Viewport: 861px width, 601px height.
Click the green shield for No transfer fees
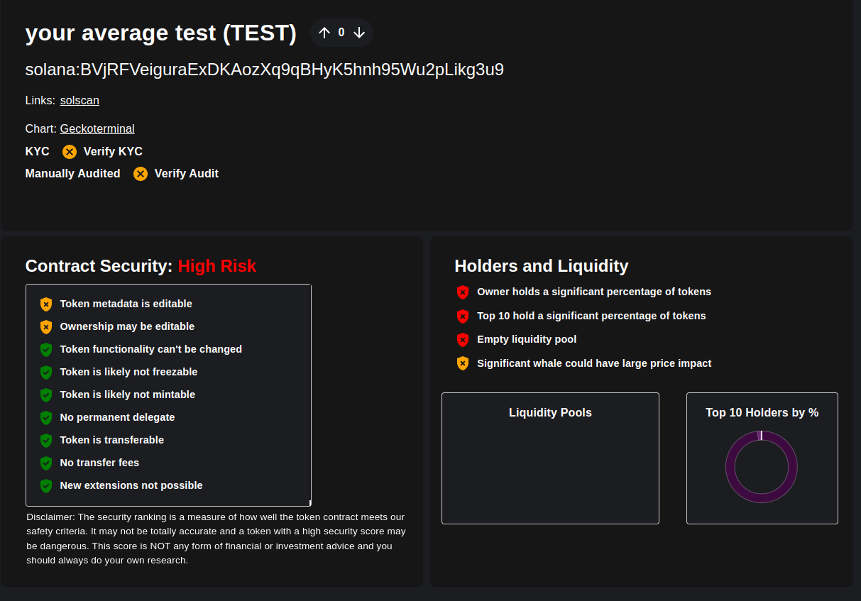click(46, 463)
